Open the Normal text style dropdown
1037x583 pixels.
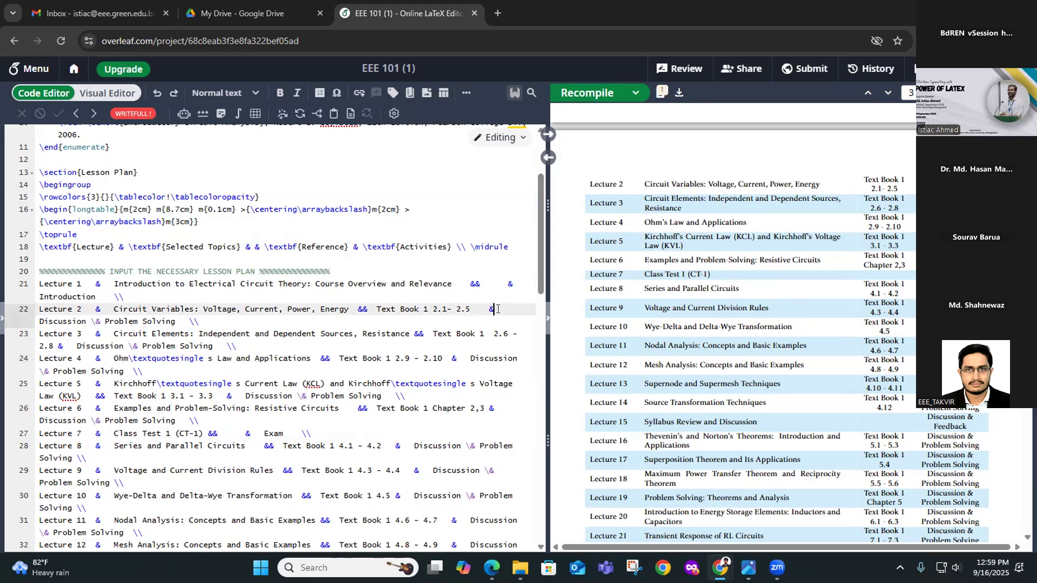tap(225, 93)
